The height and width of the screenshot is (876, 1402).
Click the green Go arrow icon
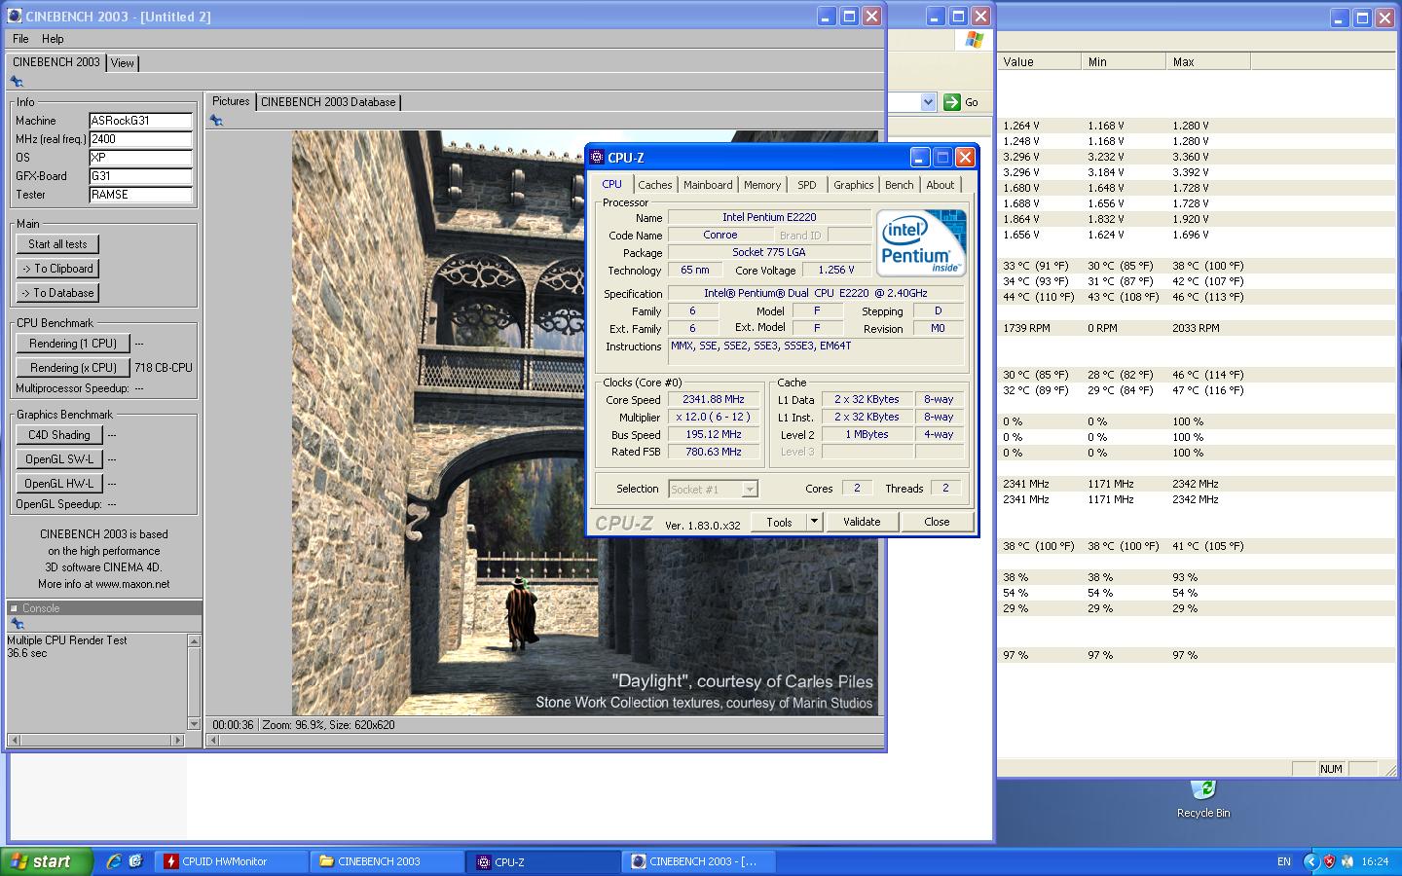point(952,102)
